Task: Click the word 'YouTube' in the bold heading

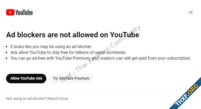Action: 125,35
